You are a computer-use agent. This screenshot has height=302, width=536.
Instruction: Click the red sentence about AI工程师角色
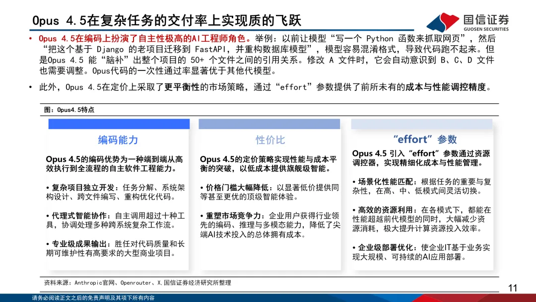[145, 38]
